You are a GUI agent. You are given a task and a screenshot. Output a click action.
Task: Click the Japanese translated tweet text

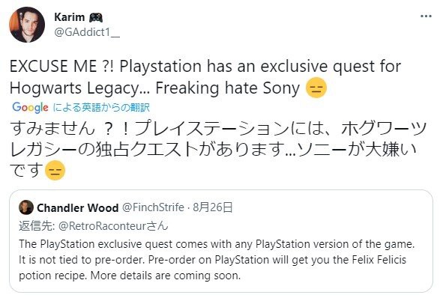[217, 150]
